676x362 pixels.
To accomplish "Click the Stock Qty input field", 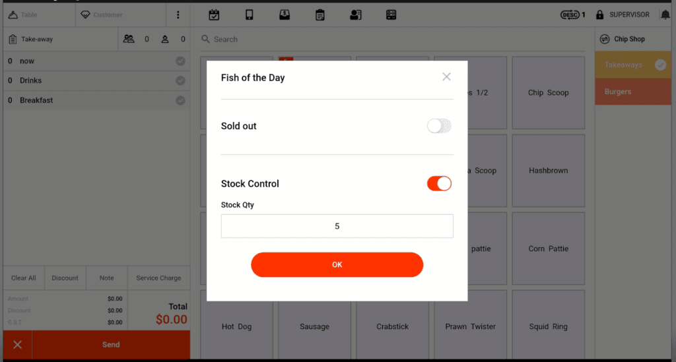I will 337,226.
